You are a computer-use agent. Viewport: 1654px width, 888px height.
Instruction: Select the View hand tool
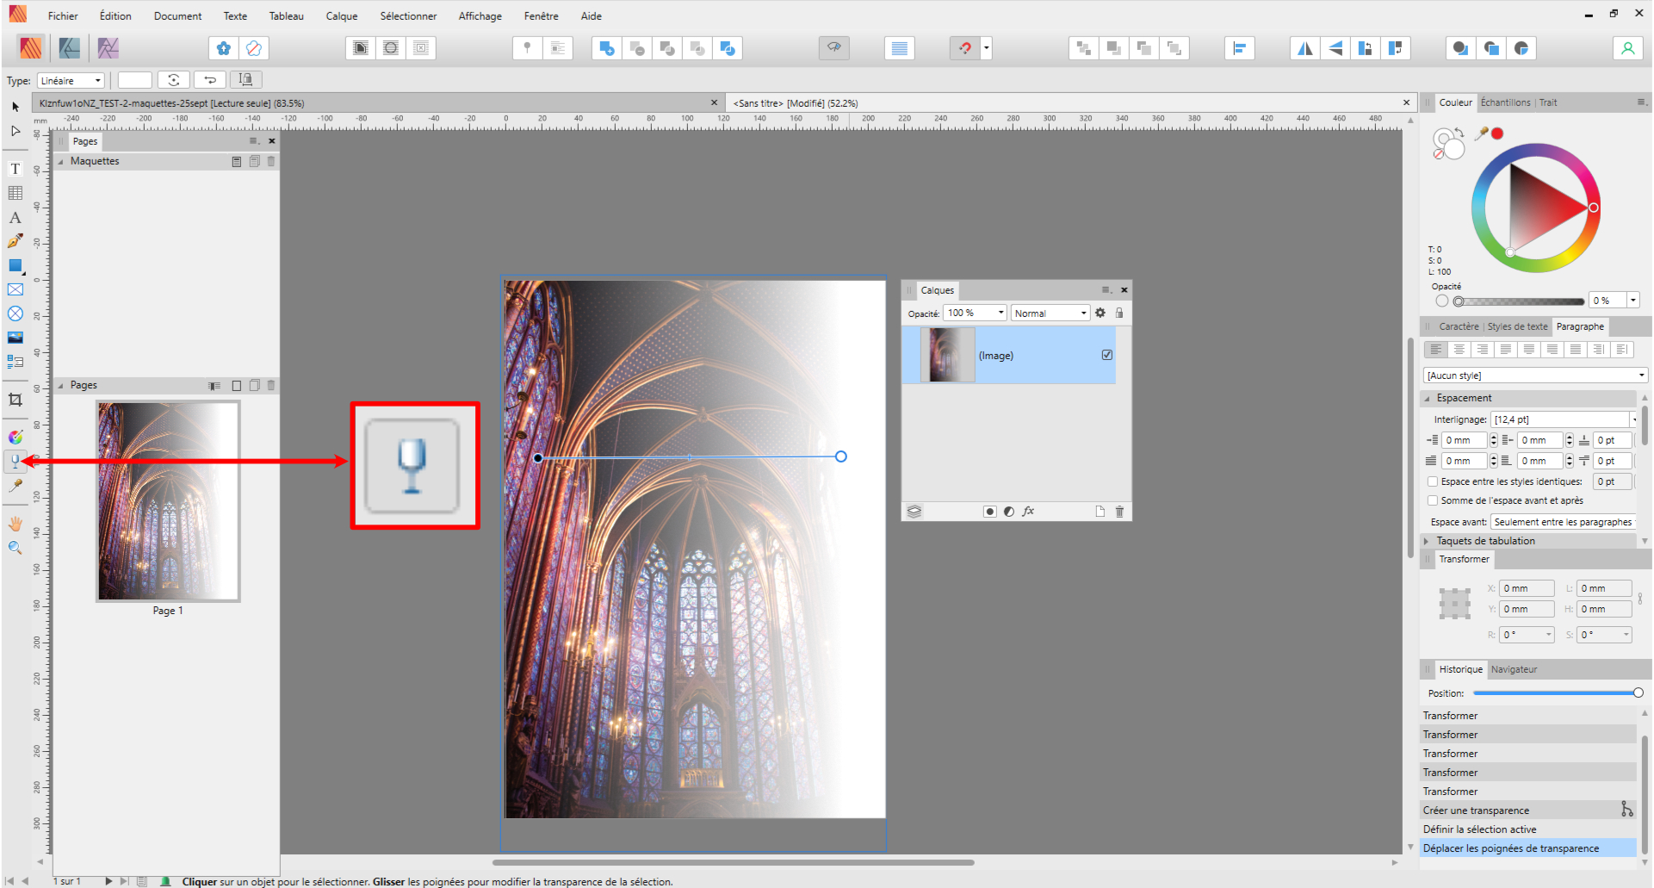pyautogui.click(x=15, y=524)
